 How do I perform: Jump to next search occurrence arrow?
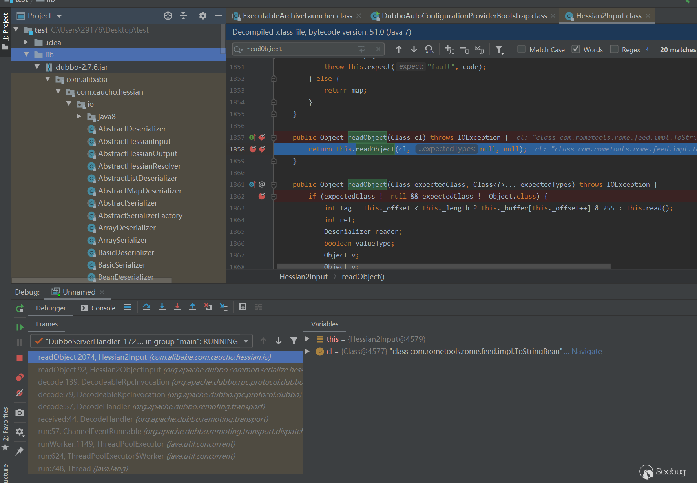[414, 49]
